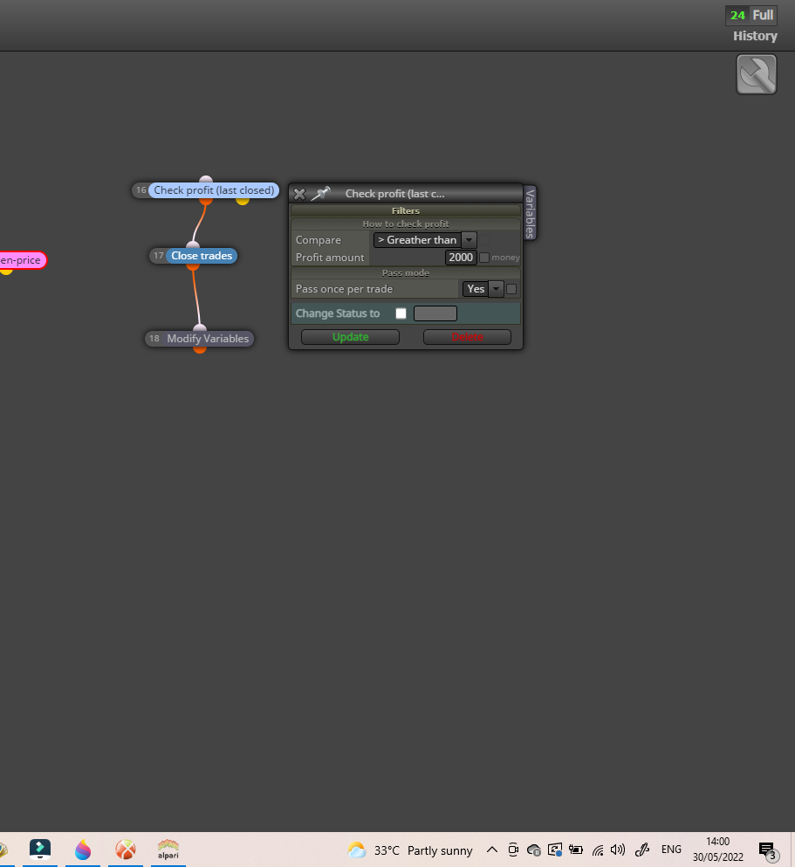Click the How to check profit heading
This screenshot has width=795, height=867.
point(406,224)
